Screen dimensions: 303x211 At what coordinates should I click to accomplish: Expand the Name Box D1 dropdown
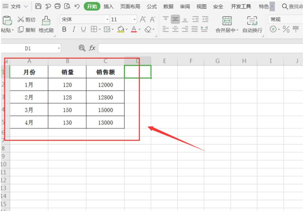(x=59, y=48)
